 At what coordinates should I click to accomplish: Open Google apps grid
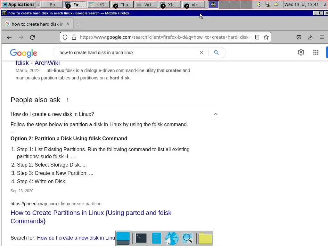pos(316,52)
